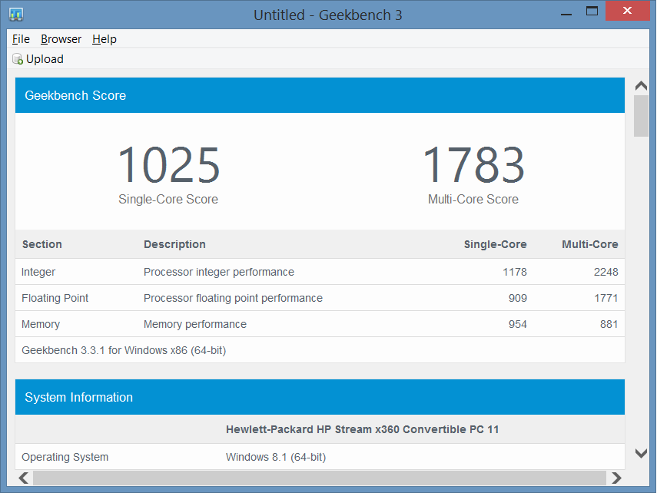Click the Geekbench app icon in title bar
The image size is (657, 493).
click(16, 15)
